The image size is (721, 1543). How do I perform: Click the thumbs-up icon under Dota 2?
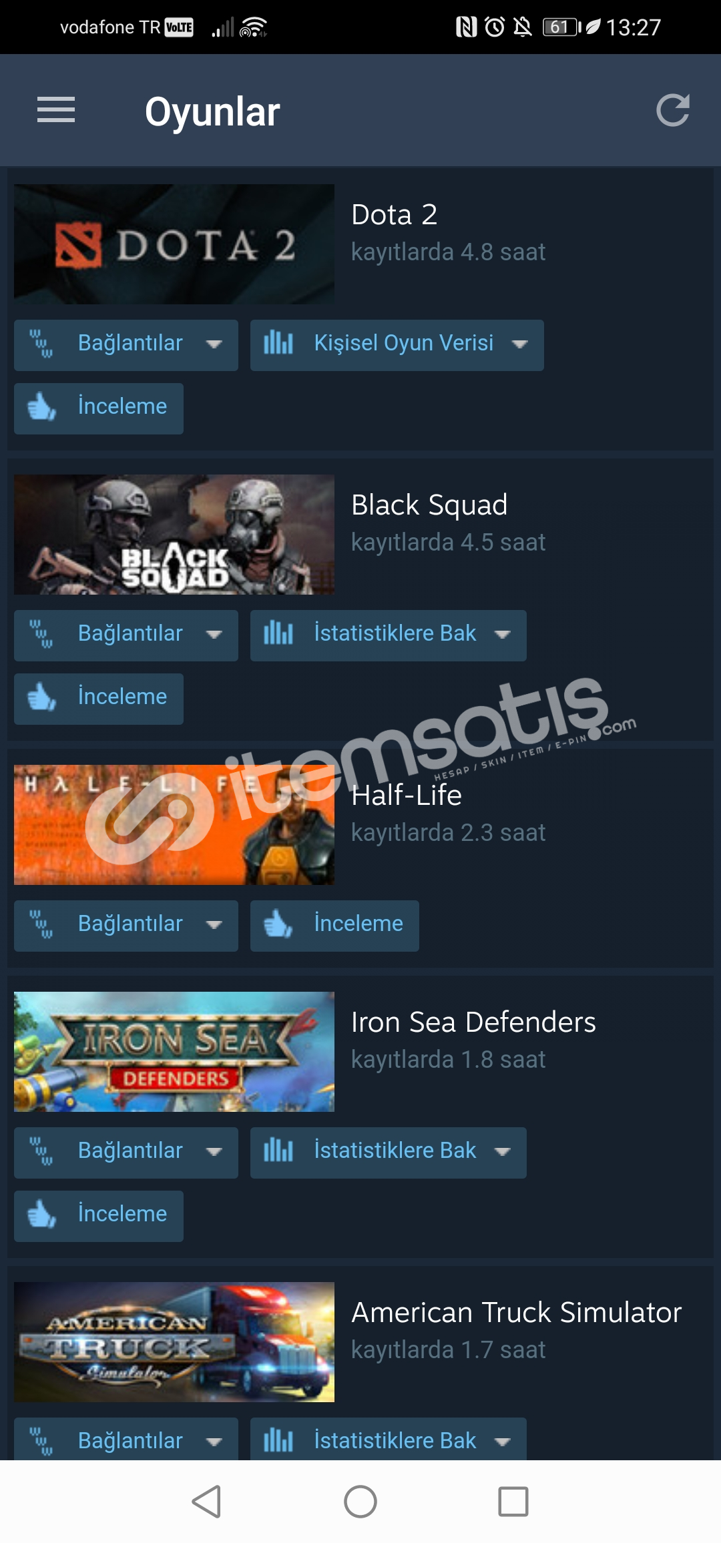[41, 406]
